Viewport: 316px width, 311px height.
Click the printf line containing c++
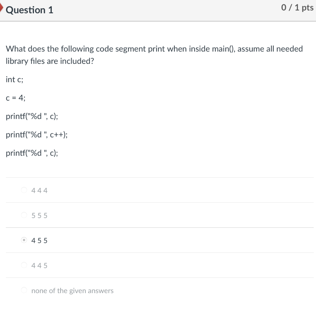[x=37, y=135]
